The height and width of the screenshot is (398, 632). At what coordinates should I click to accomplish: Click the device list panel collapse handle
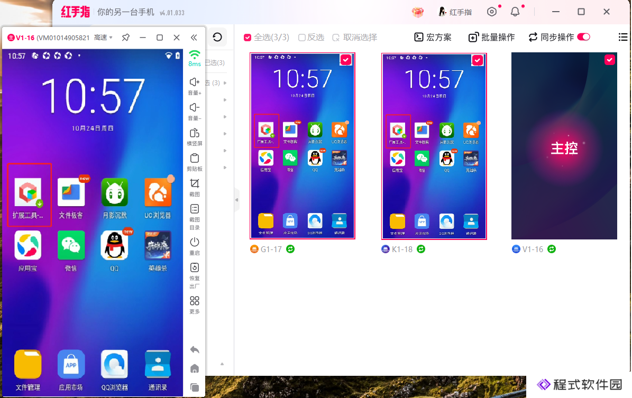coord(236,200)
